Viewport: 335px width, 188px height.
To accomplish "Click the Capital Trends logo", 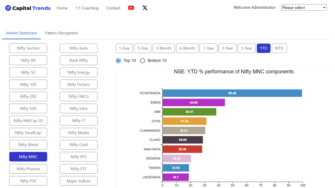I will [x=28, y=8].
